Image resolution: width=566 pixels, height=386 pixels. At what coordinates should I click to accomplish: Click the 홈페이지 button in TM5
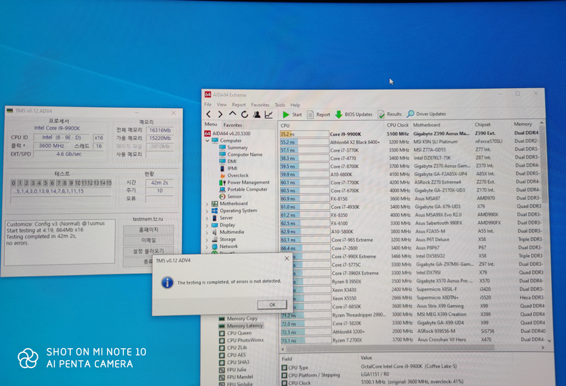pos(149,230)
